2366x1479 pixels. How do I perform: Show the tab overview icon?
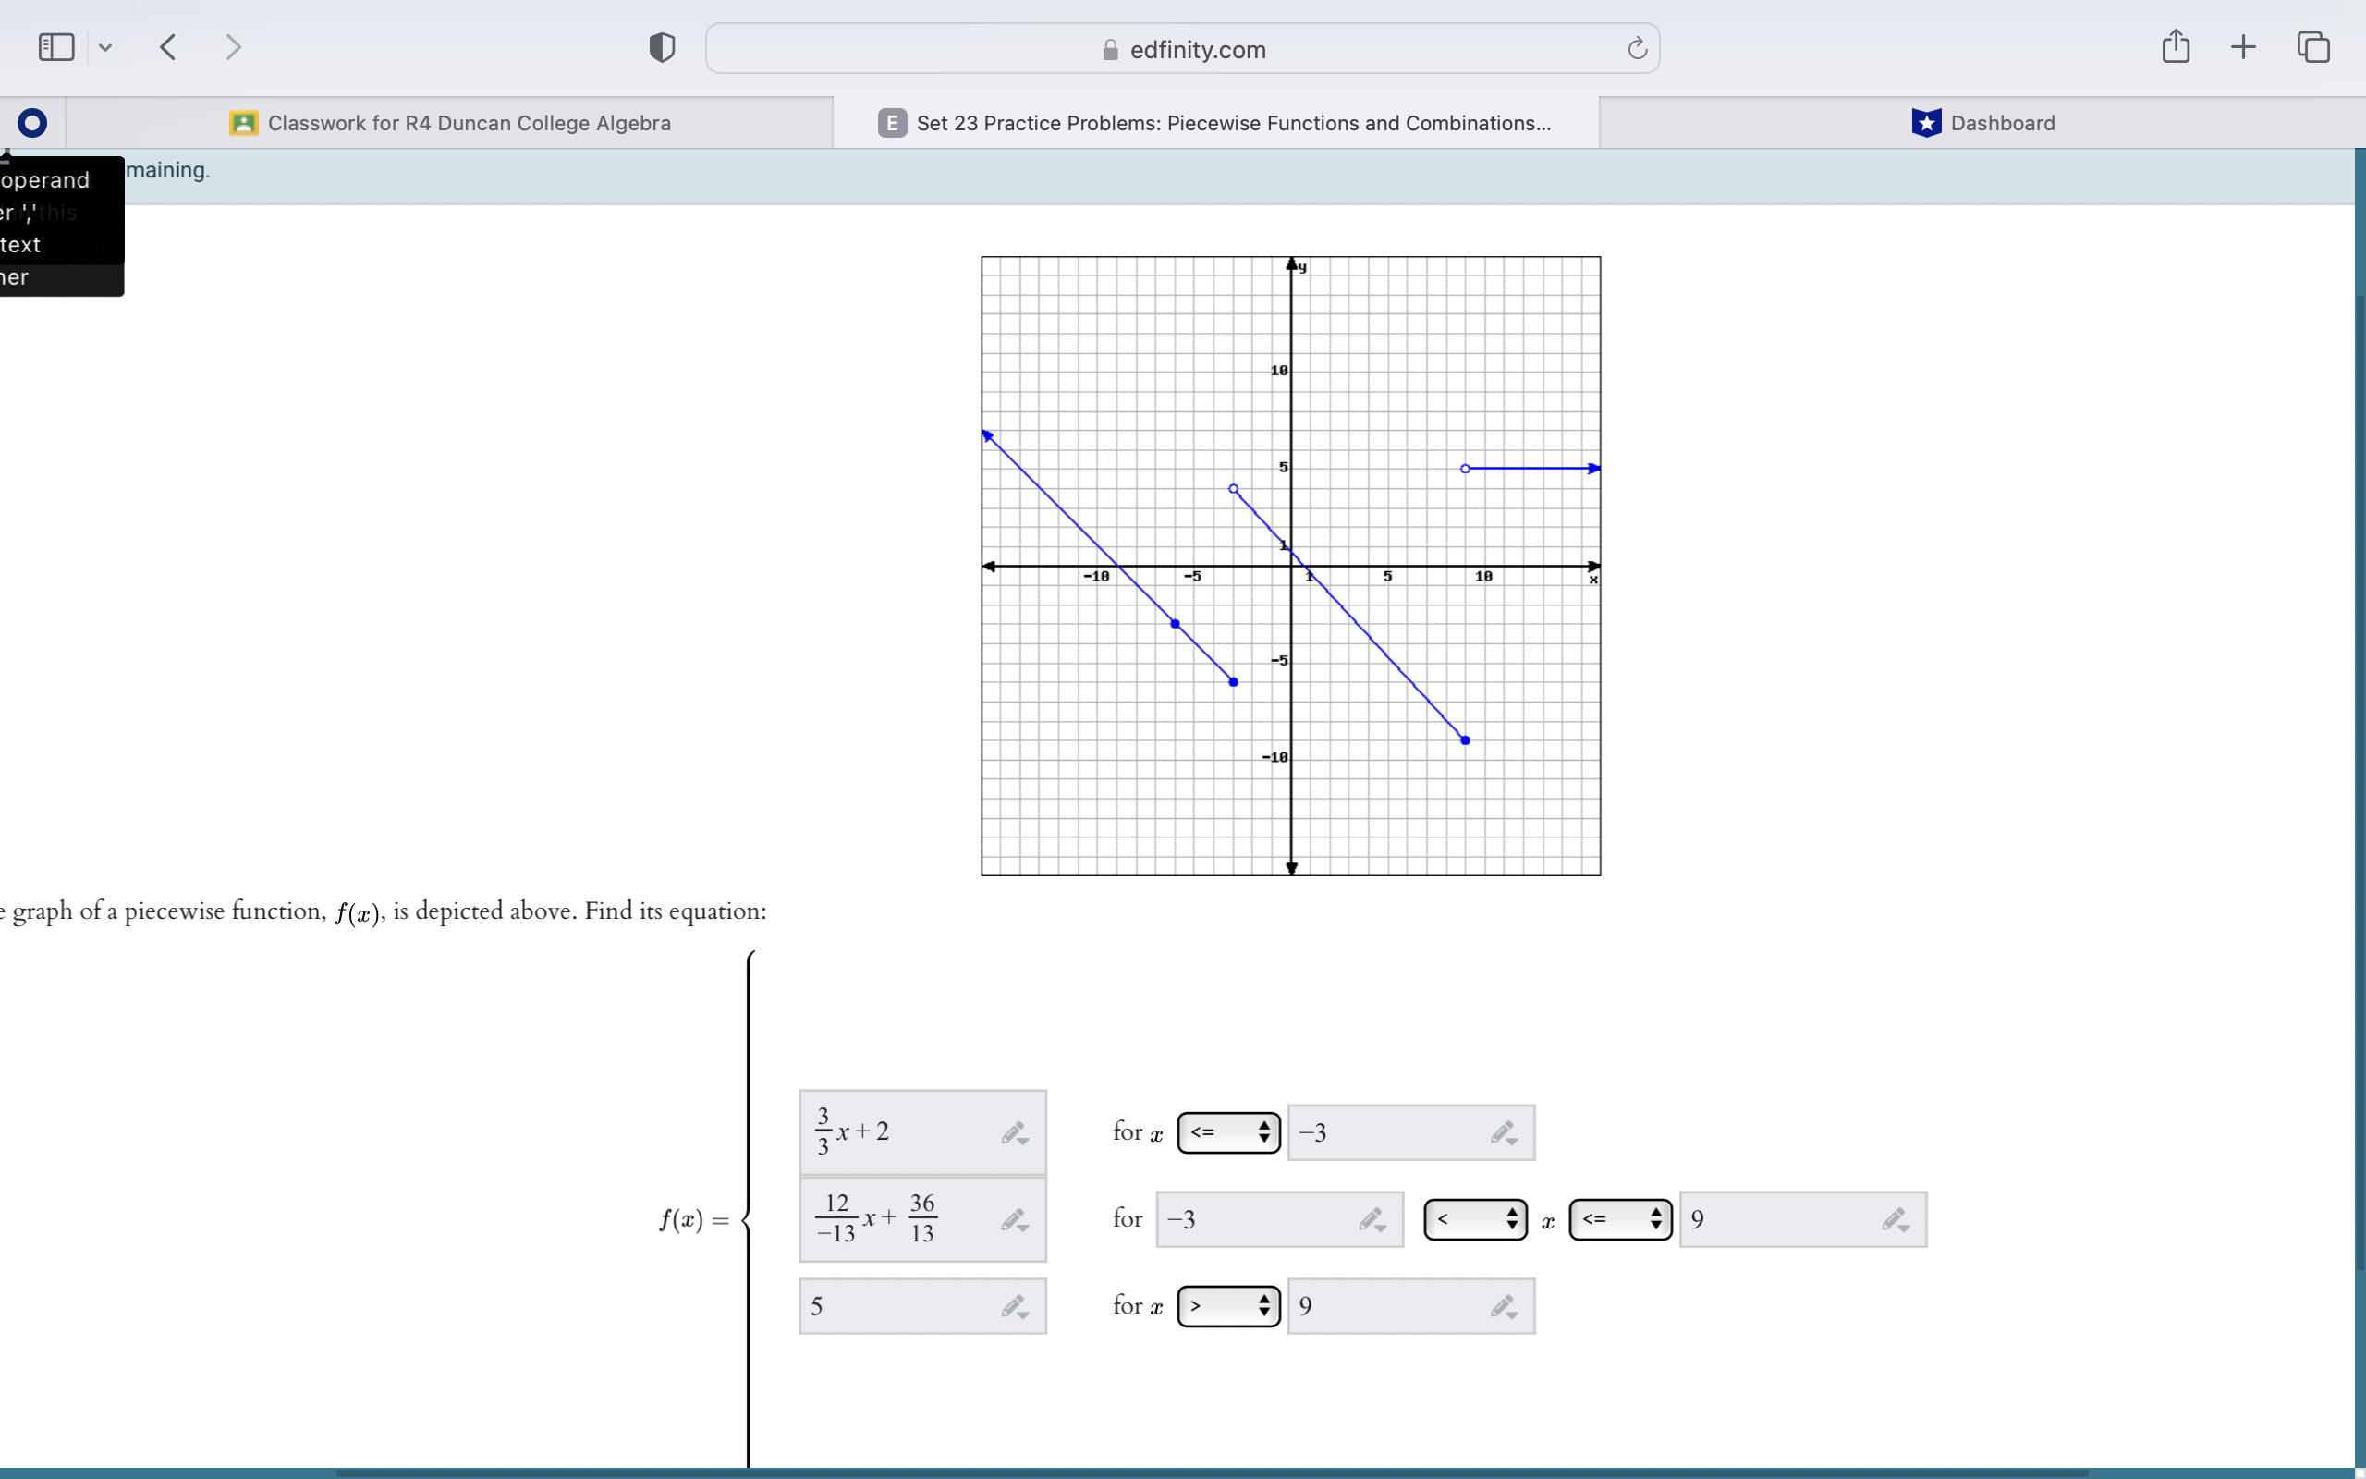[2312, 47]
